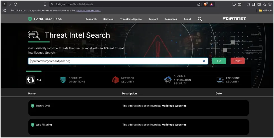Image resolution: width=274 pixels, height=138 pixels.
Task: Click the Web Filtering Malicious Websites description
Action: (x=154, y=125)
